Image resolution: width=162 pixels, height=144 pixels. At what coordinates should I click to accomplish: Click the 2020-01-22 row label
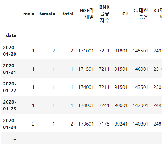click(10, 87)
